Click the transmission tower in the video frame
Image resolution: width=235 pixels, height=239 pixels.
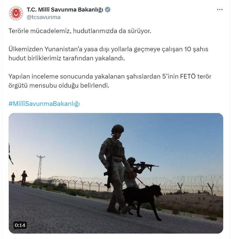pos(40,167)
